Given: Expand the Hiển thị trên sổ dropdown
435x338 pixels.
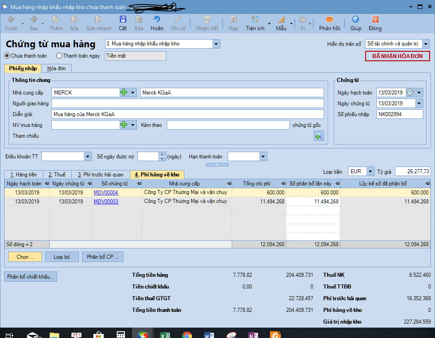Looking at the screenshot, I should coord(426,44).
